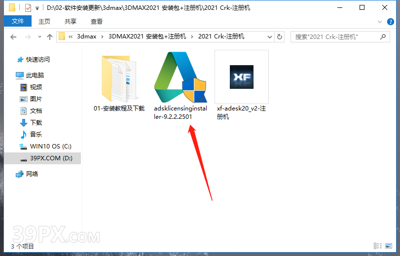Open recent locations dropdown arrow
Image resolution: width=400 pixels, height=256 pixels.
point(39,37)
